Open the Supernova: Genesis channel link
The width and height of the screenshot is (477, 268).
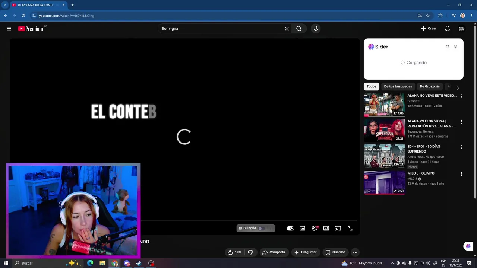click(420, 131)
